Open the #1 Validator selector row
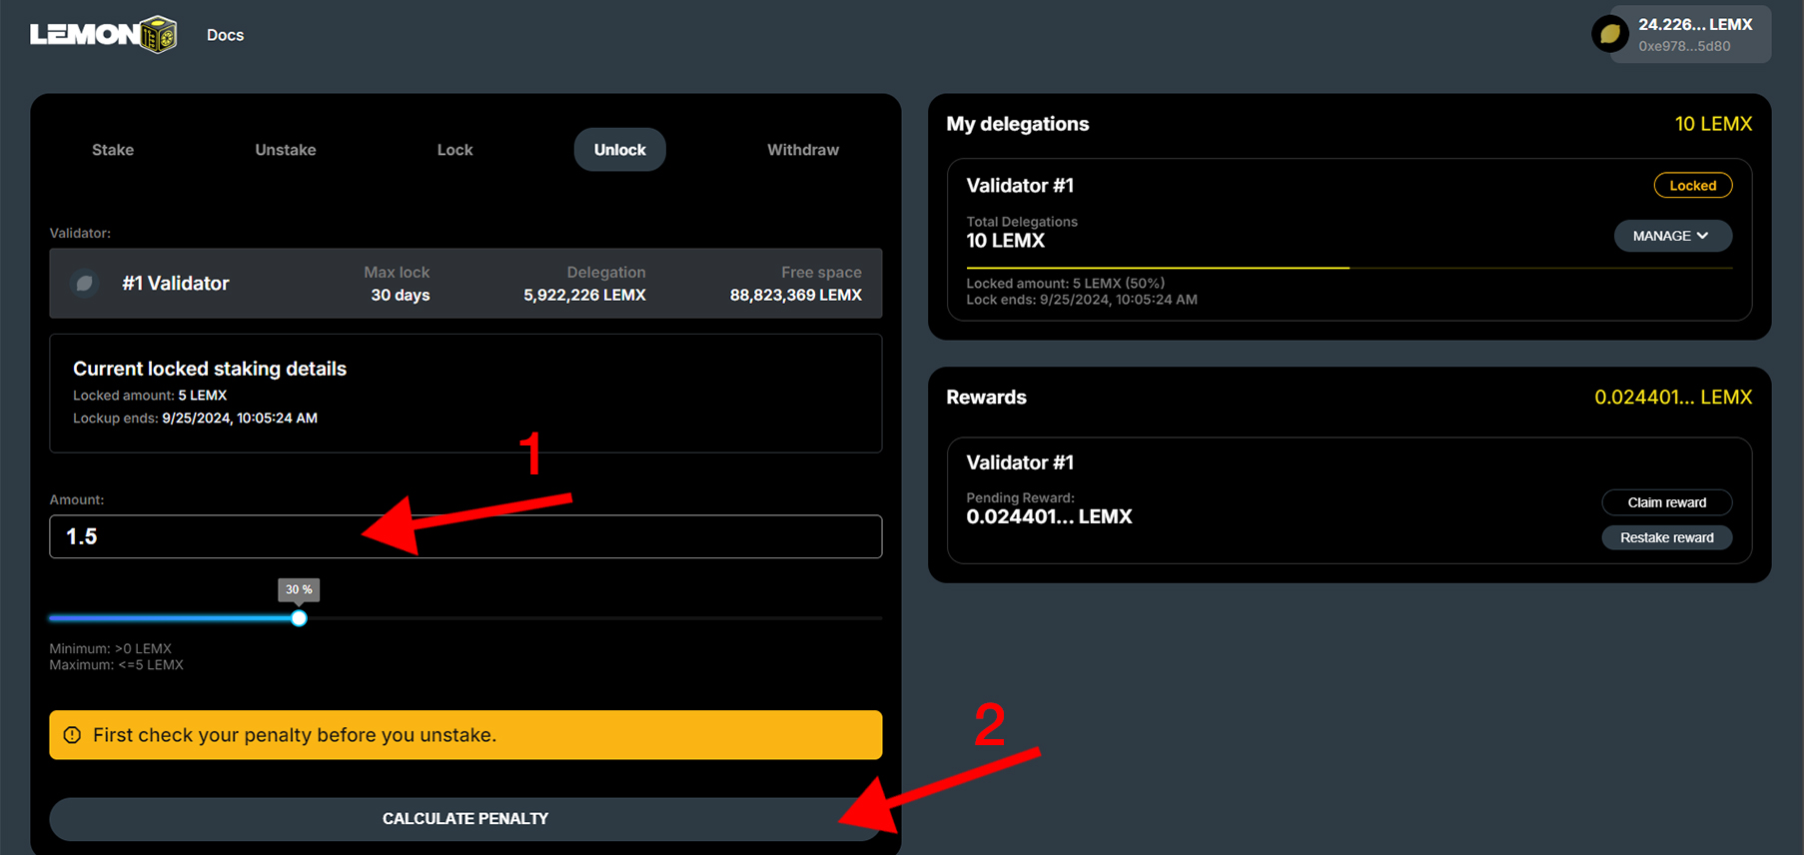 point(465,284)
